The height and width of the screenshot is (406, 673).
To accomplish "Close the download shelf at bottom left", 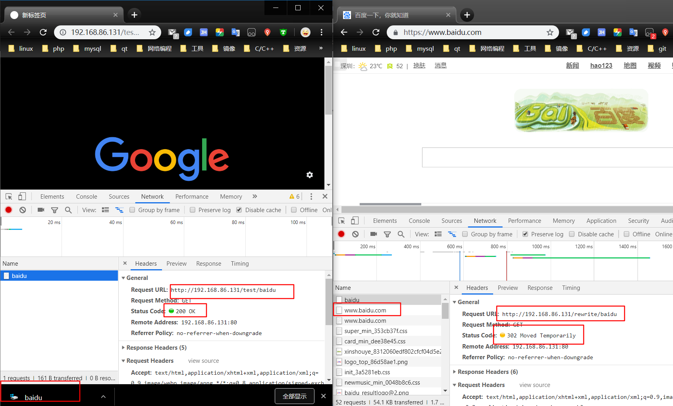I will click(323, 396).
